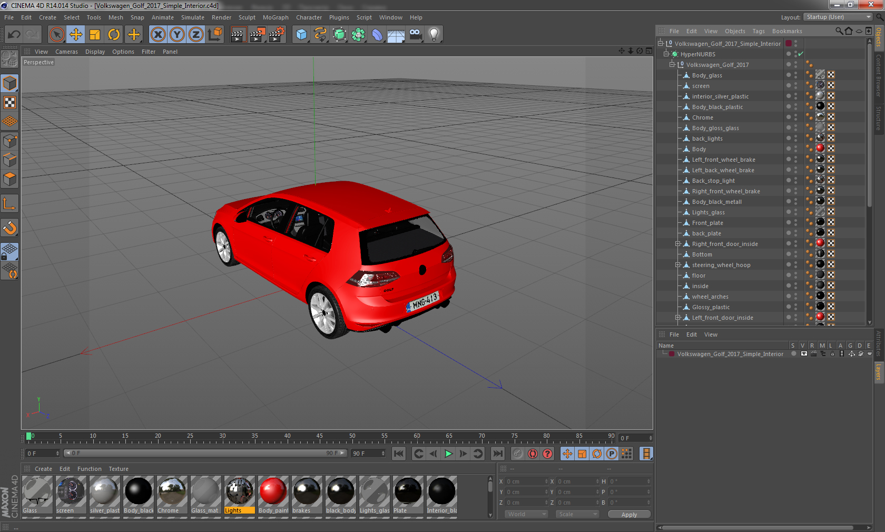Image resolution: width=885 pixels, height=532 pixels.
Task: Expand Right_front_door_inside object
Action: [x=678, y=244]
